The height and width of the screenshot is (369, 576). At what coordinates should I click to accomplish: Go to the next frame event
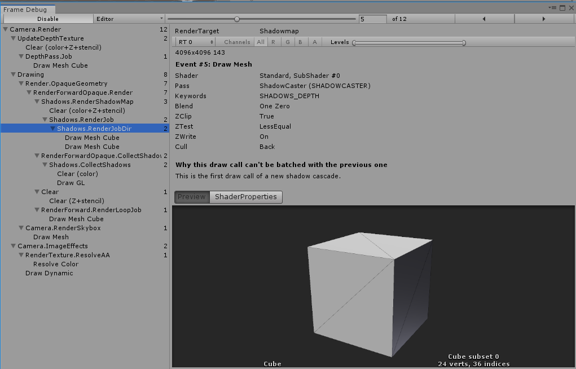point(543,19)
